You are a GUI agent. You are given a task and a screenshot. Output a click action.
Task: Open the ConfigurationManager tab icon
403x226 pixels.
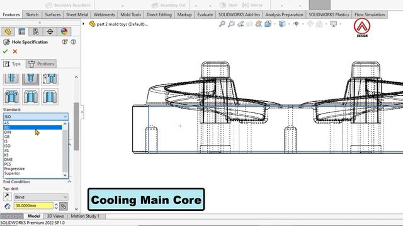click(36, 31)
